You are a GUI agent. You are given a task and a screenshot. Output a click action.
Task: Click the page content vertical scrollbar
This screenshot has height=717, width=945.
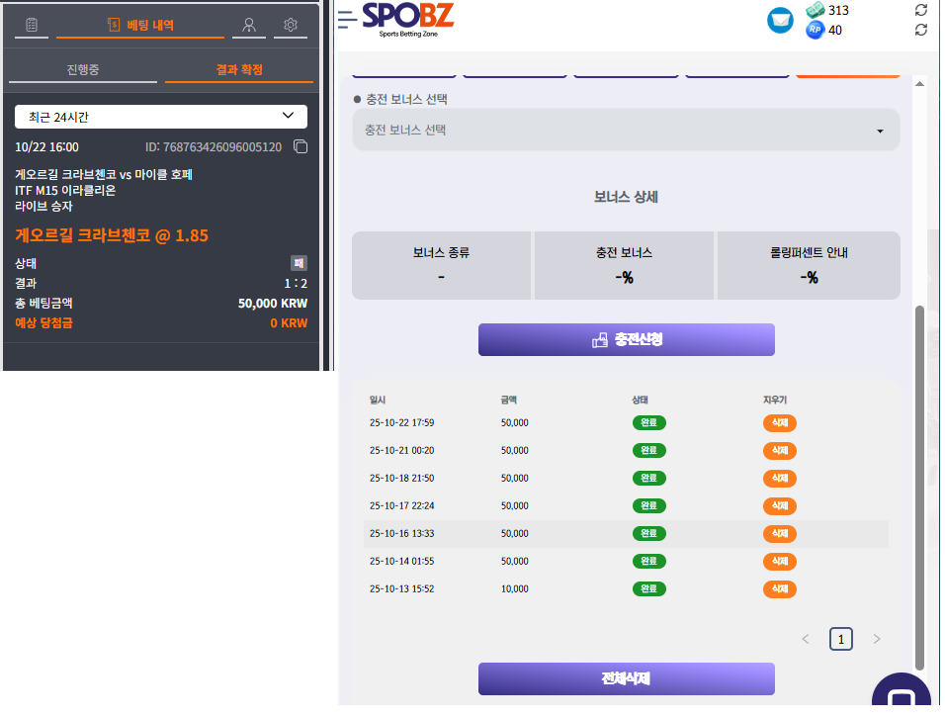(x=920, y=485)
